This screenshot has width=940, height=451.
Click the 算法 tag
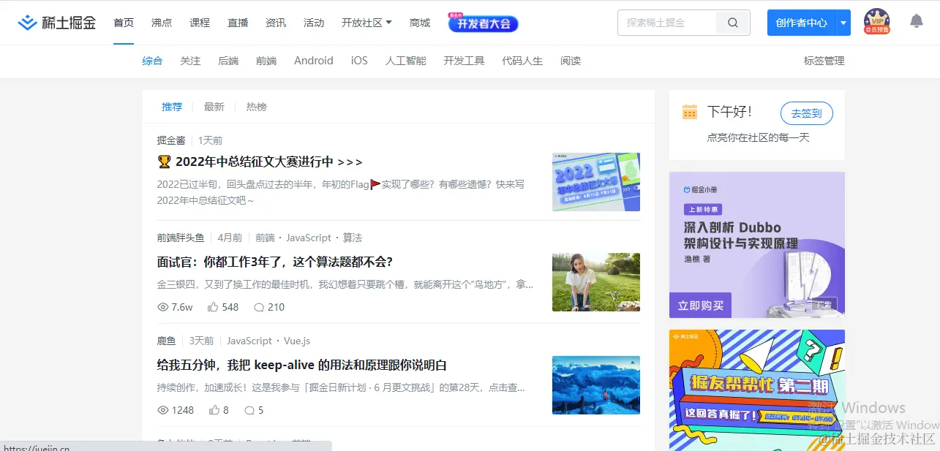pos(353,238)
